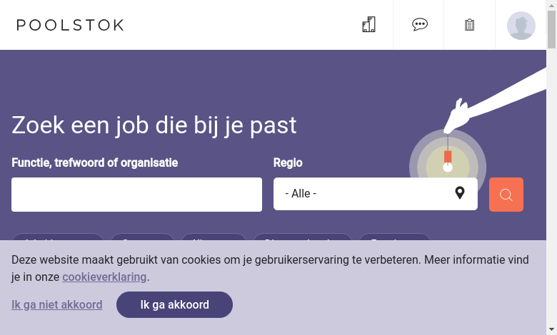Click the scrollbar up arrow
This screenshot has width=557, height=335.
point(551,4)
